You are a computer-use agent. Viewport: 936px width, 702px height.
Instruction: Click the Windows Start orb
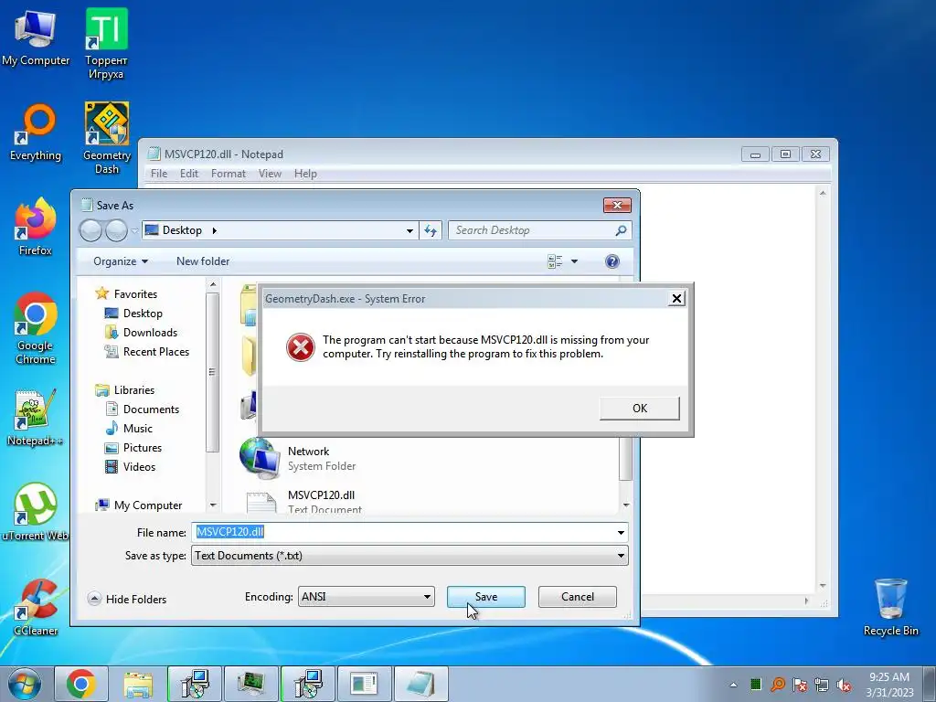click(25, 684)
